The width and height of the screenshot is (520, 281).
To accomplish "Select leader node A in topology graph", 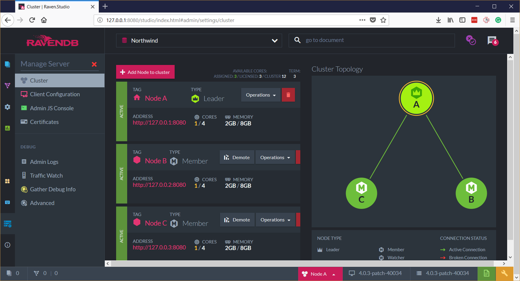I will point(416,99).
